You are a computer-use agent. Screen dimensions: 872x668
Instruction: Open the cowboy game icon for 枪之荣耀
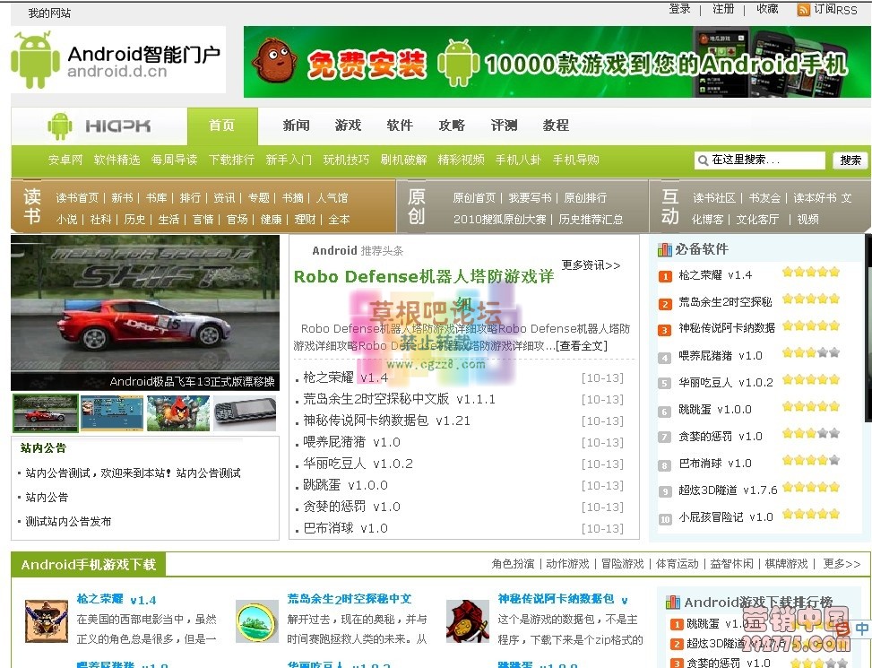47,620
